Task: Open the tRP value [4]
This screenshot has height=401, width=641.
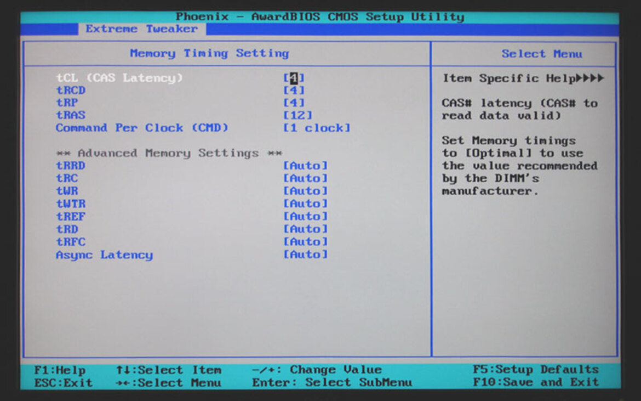Action: (294, 103)
